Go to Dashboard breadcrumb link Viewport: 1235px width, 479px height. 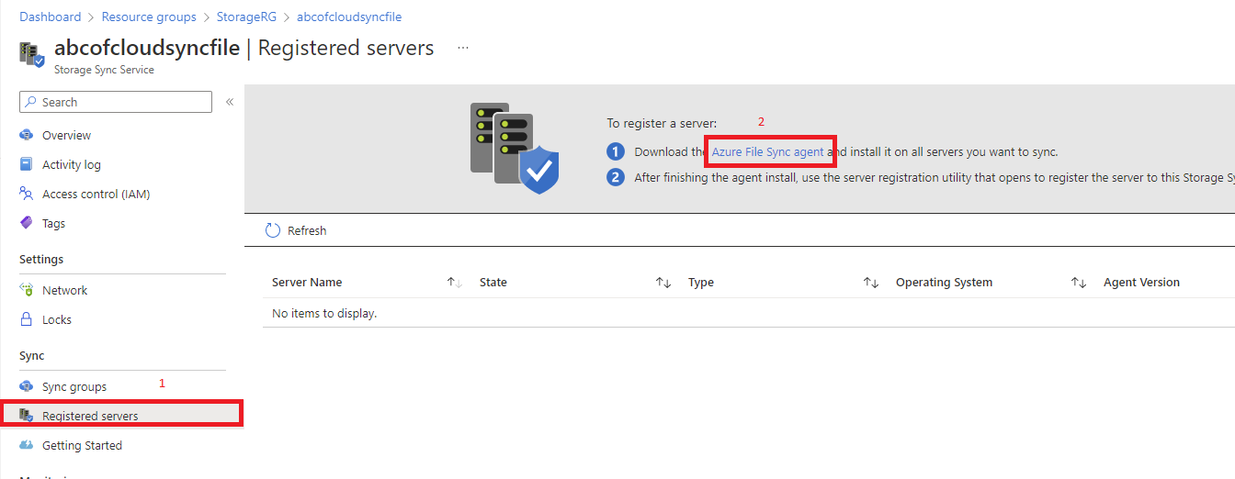(x=51, y=17)
